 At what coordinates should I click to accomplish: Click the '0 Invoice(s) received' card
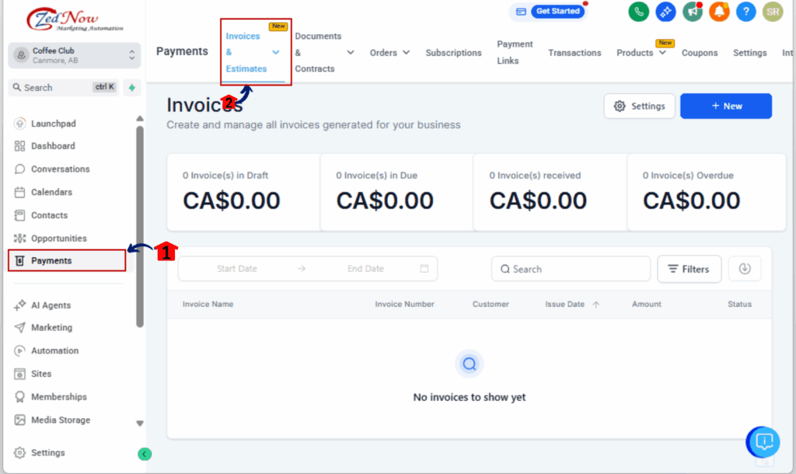550,193
